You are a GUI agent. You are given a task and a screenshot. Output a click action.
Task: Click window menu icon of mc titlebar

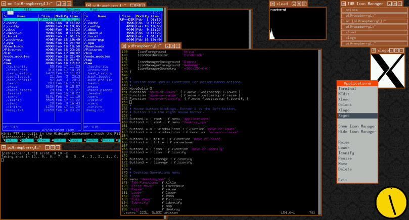4,4
